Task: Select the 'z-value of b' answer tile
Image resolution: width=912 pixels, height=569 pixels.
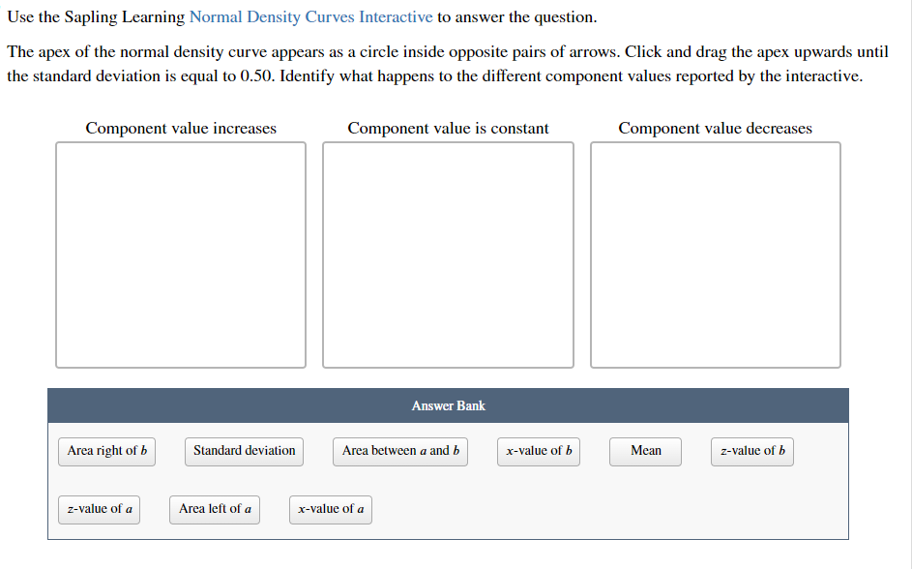Action: pos(751,451)
